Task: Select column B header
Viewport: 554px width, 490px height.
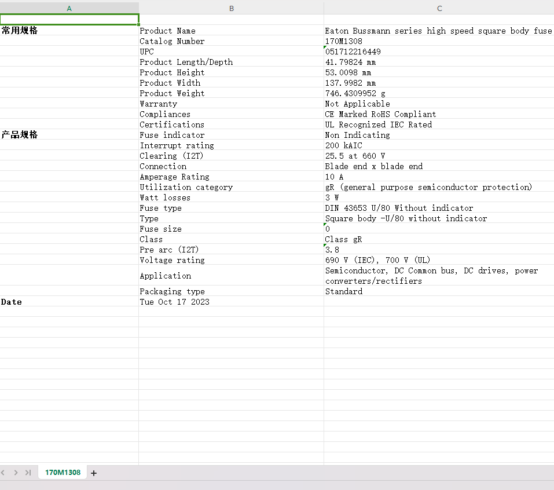Action: [232, 9]
